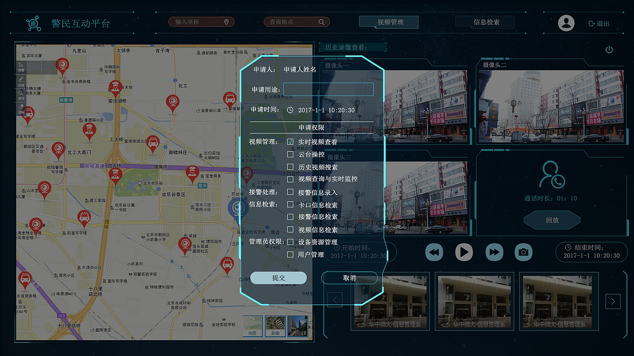634x356 pixels.
Task: Check the 卡口信息检索 box
Action: [x=290, y=204]
